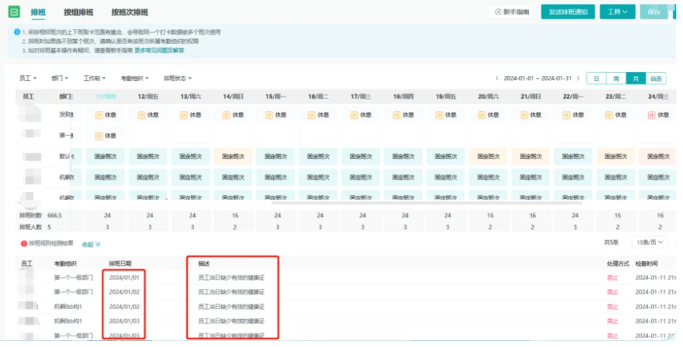Select the 周 view

[616, 78]
